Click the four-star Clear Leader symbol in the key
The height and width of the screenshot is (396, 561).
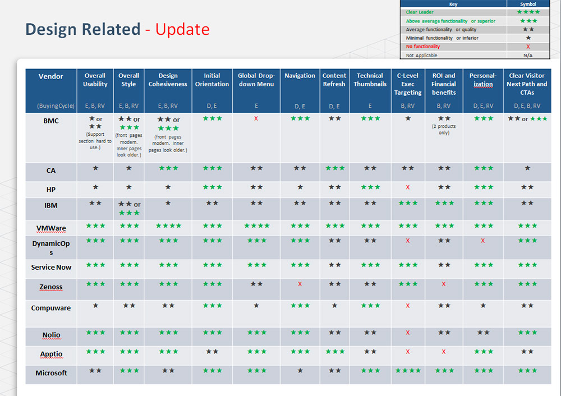click(528, 12)
